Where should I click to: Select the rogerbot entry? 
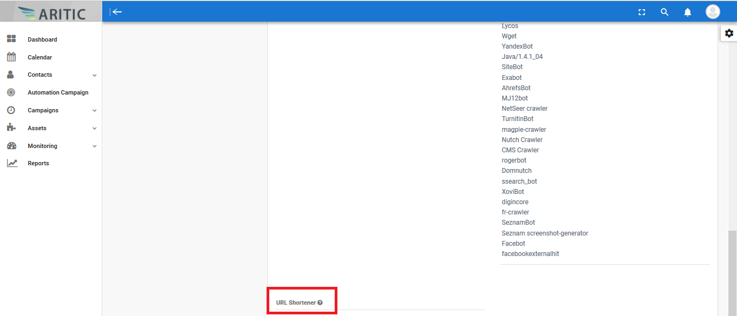[x=514, y=160]
